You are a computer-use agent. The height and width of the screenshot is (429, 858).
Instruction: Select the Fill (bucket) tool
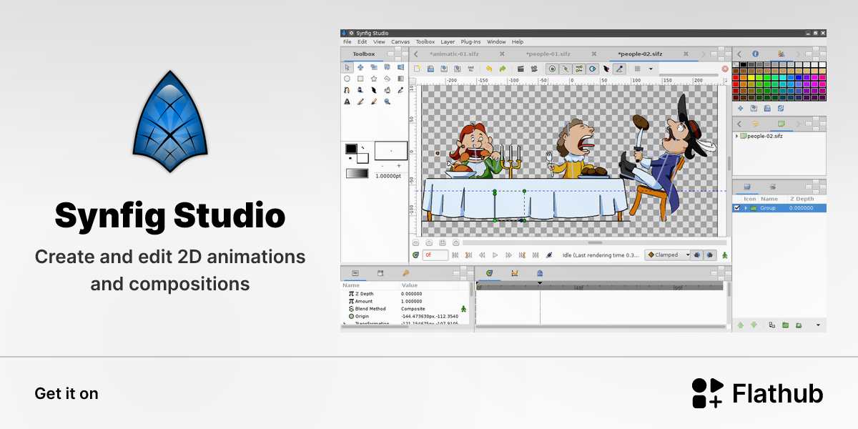pos(387,90)
